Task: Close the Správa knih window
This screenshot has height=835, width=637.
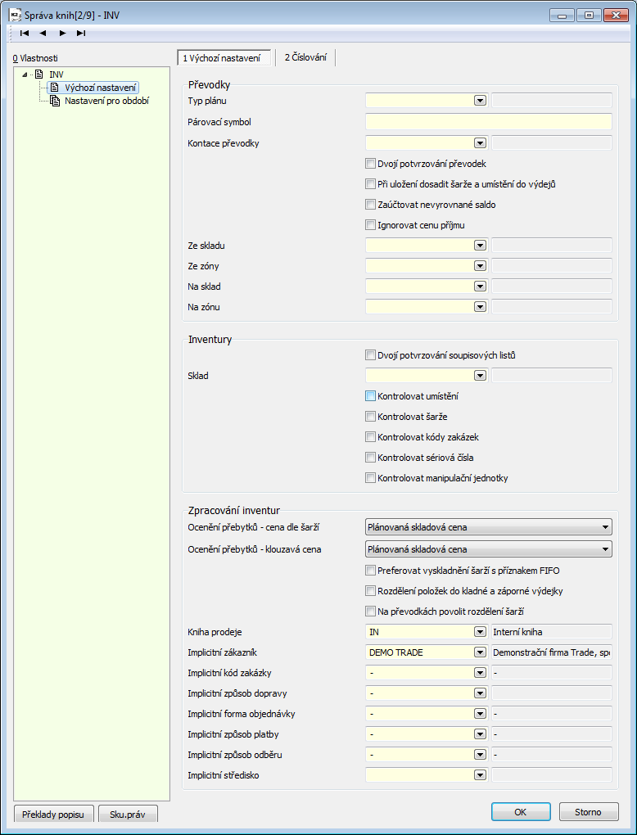Action: pos(616,15)
